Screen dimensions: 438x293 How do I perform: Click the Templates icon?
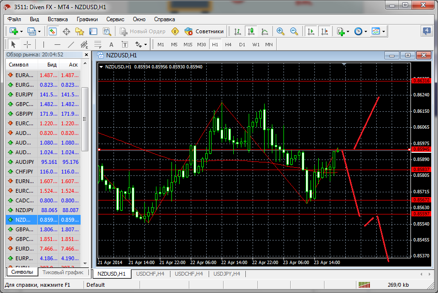tap(376, 31)
